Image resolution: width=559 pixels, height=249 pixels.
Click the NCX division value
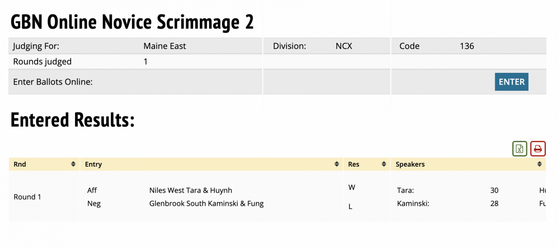tap(344, 46)
